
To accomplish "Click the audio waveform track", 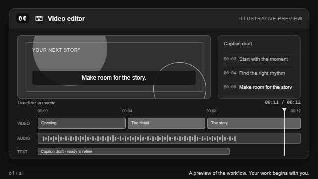I will tap(169, 138).
